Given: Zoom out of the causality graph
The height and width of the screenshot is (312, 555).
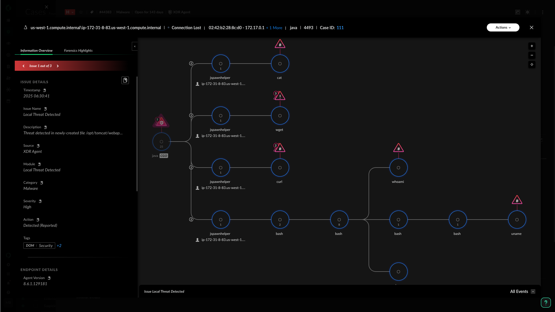Looking at the screenshot, I should (532, 55).
